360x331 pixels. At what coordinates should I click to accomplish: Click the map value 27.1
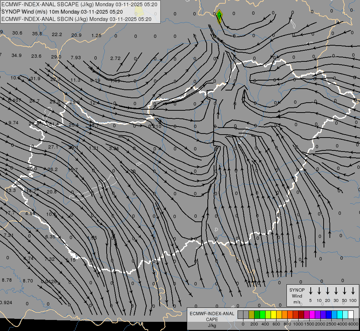point(53,147)
